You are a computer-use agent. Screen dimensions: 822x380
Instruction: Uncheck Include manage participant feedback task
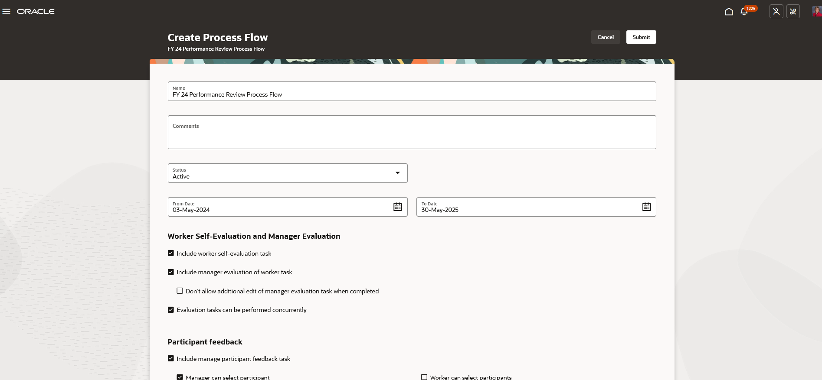pos(171,359)
